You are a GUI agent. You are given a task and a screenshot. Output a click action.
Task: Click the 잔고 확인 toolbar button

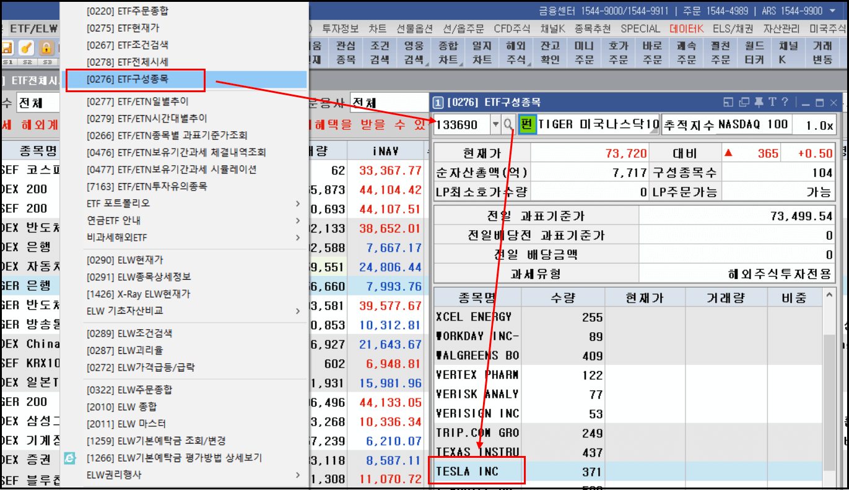pos(550,53)
